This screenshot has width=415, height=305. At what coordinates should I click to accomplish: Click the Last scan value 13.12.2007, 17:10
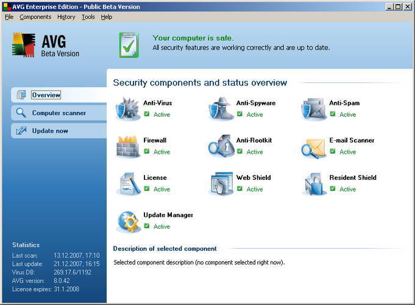tap(77, 255)
